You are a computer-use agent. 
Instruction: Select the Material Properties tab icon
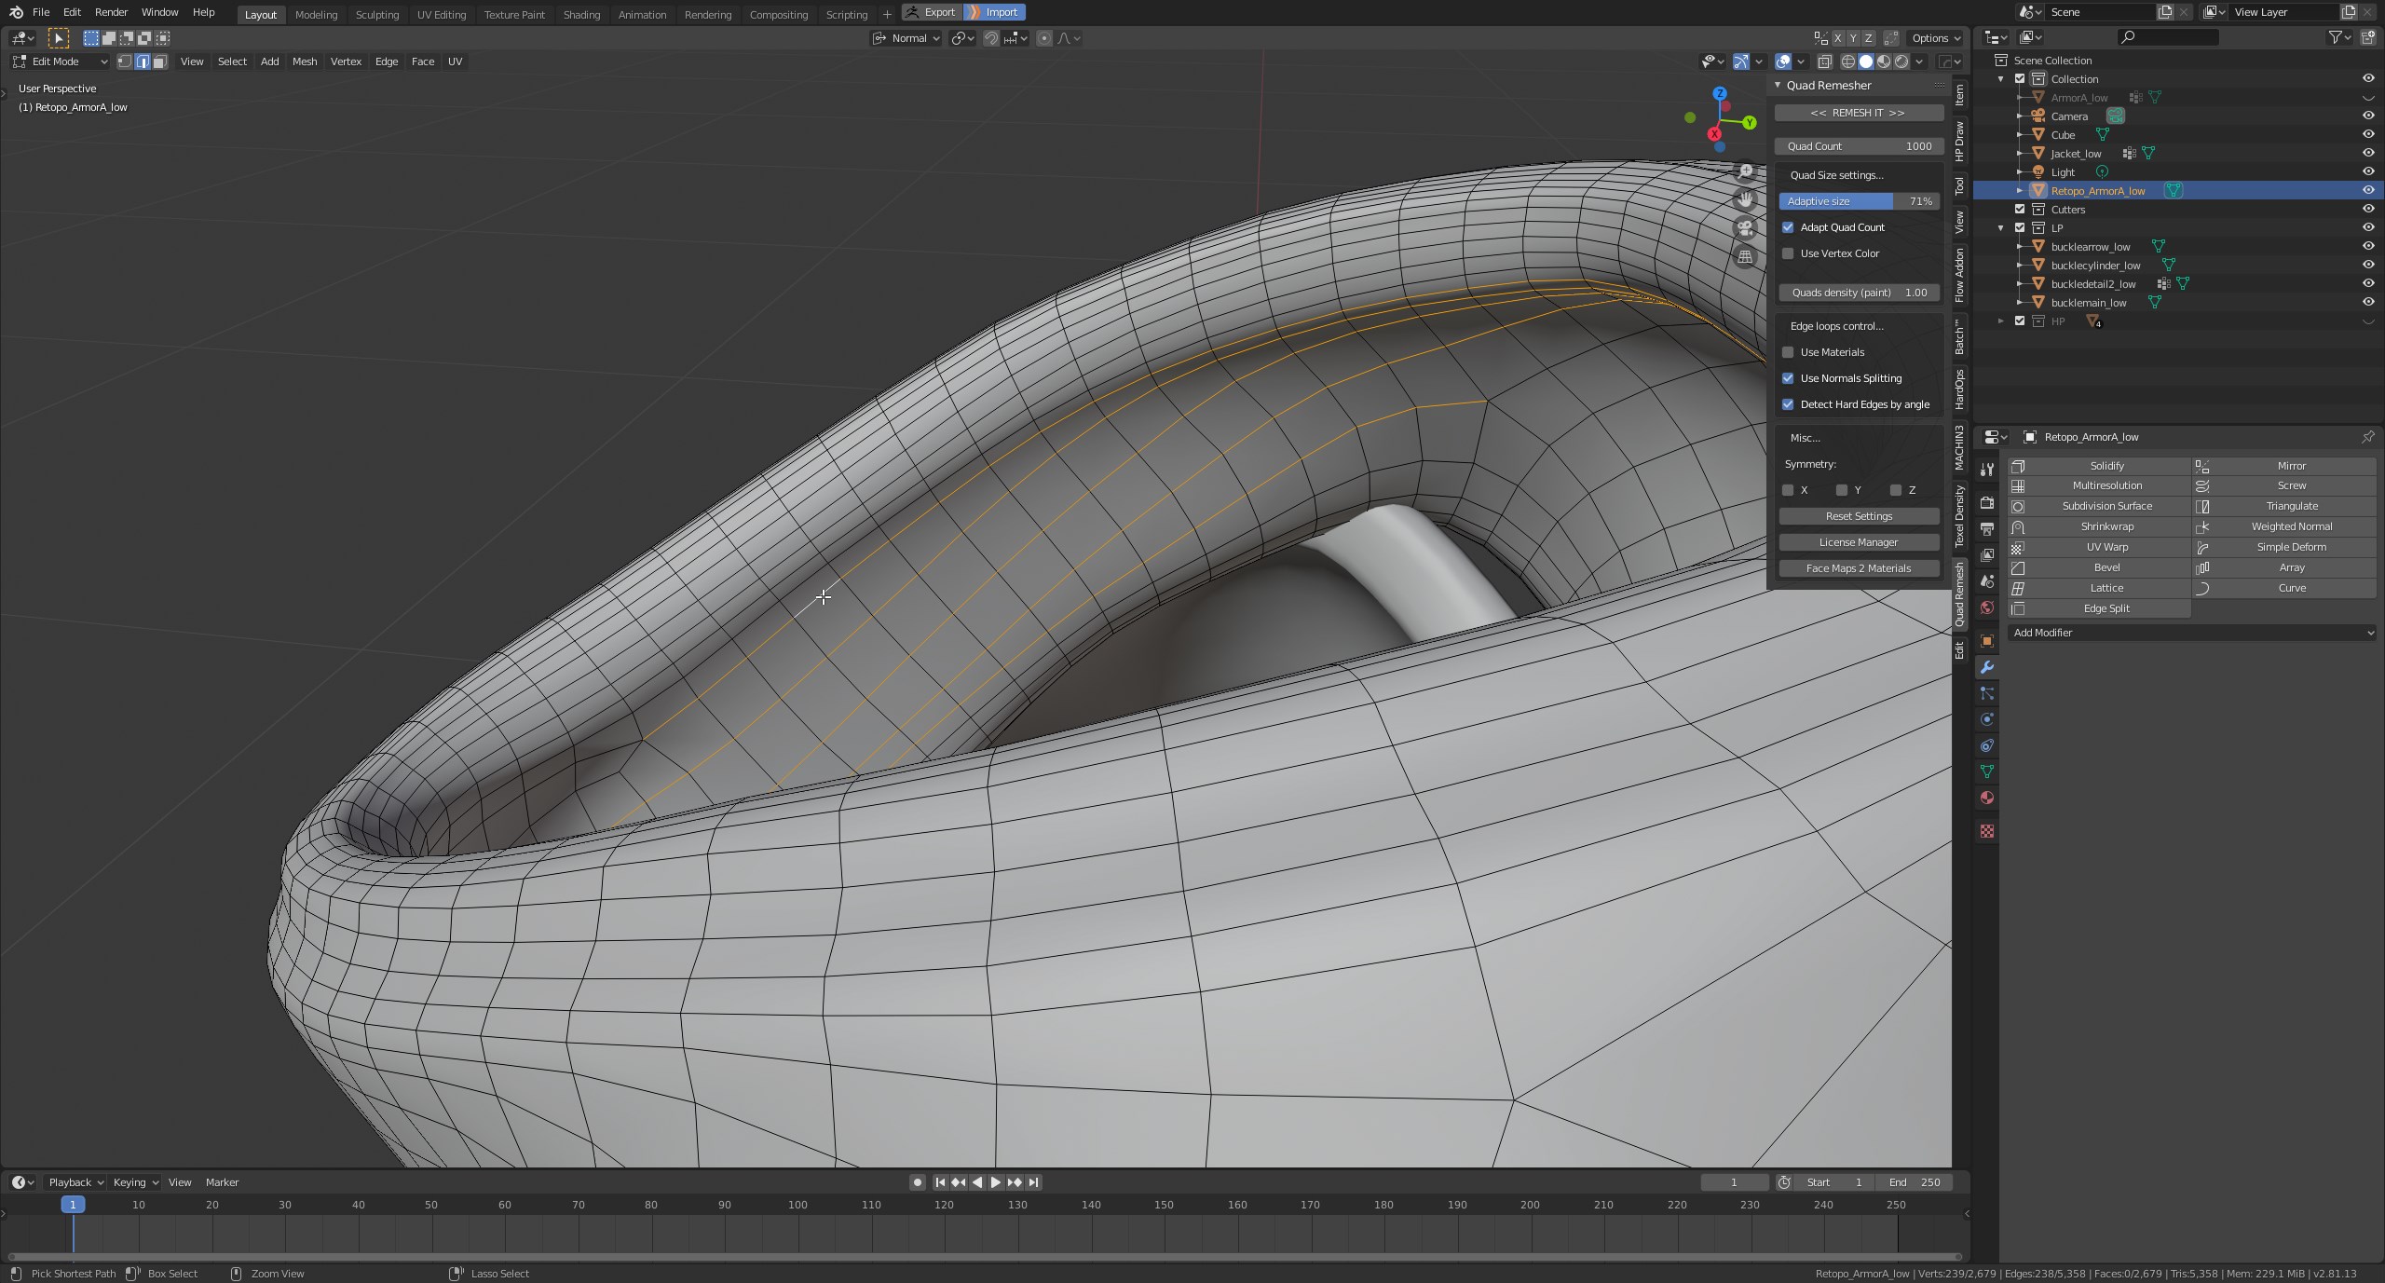coord(1987,797)
